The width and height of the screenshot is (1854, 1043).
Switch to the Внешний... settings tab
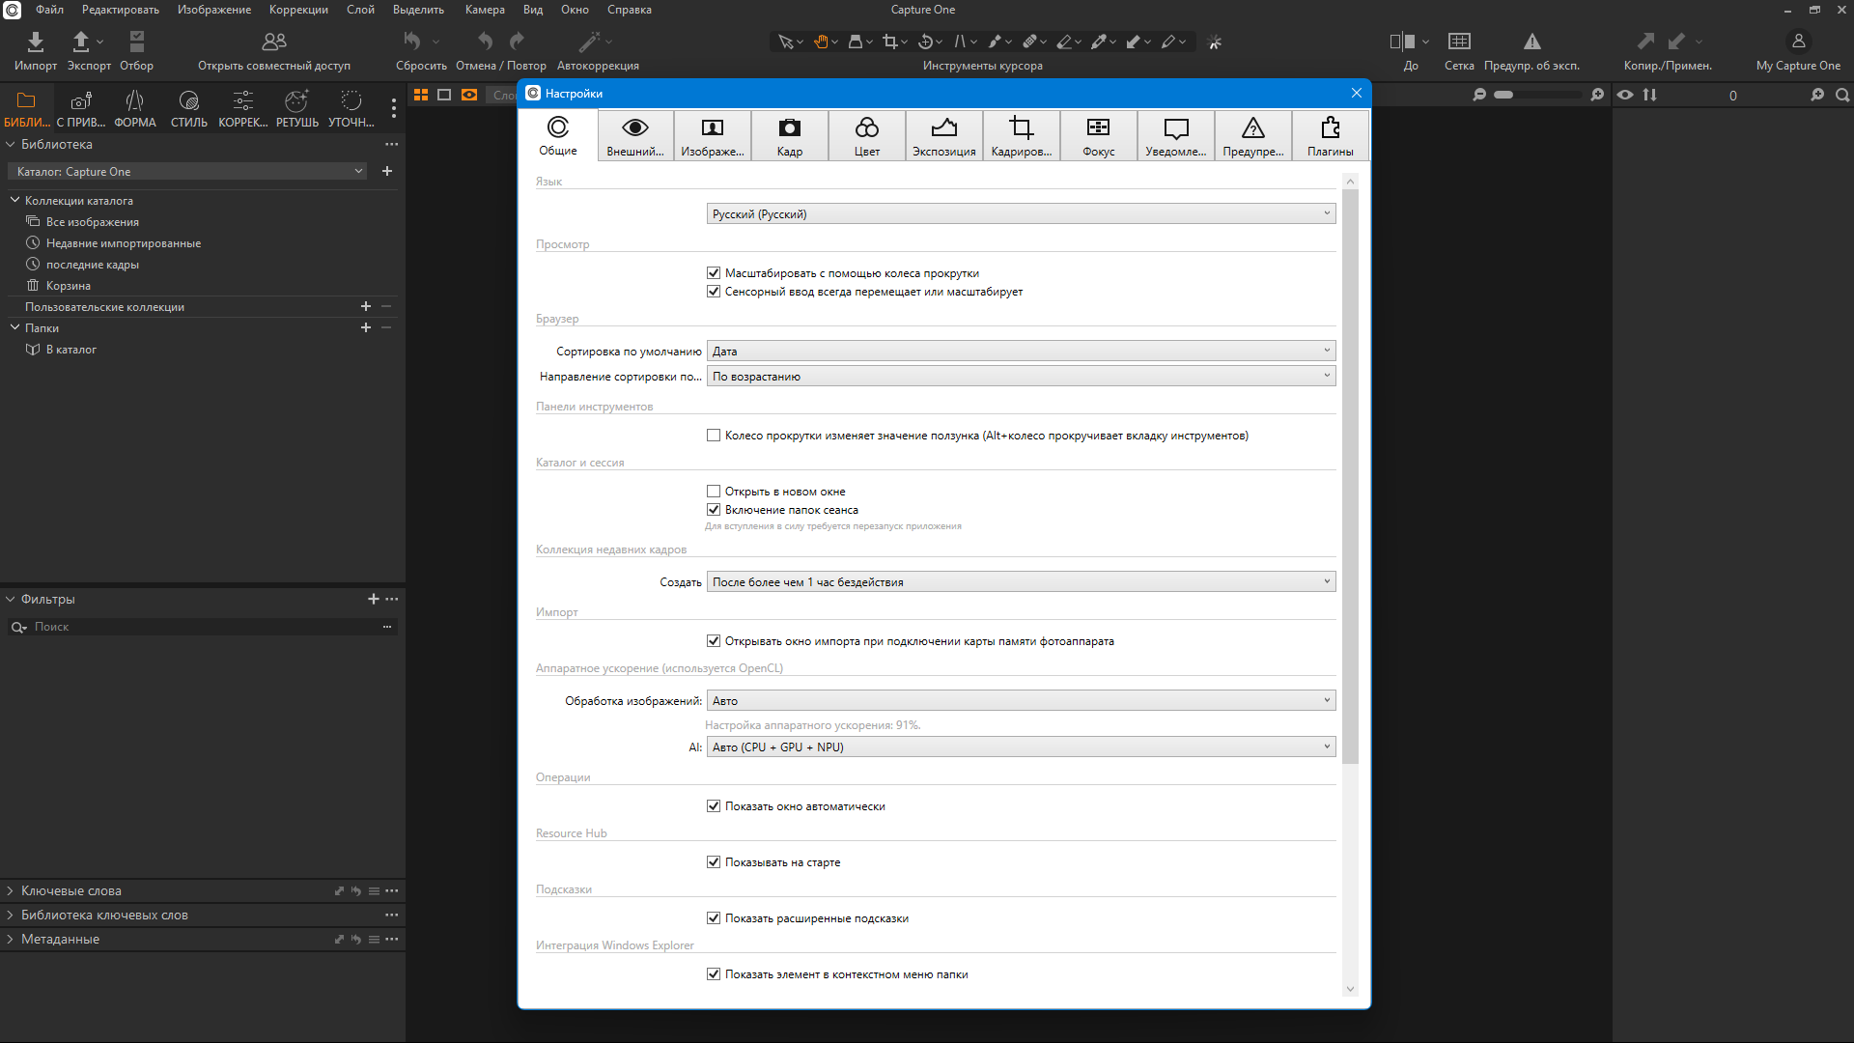(635, 135)
